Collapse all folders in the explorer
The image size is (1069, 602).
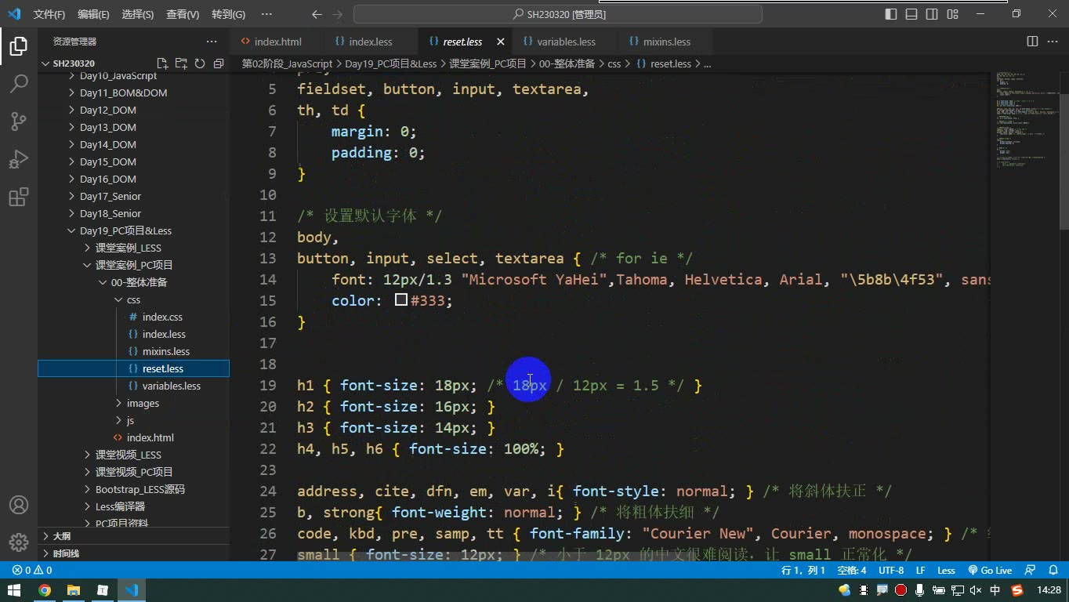point(219,63)
